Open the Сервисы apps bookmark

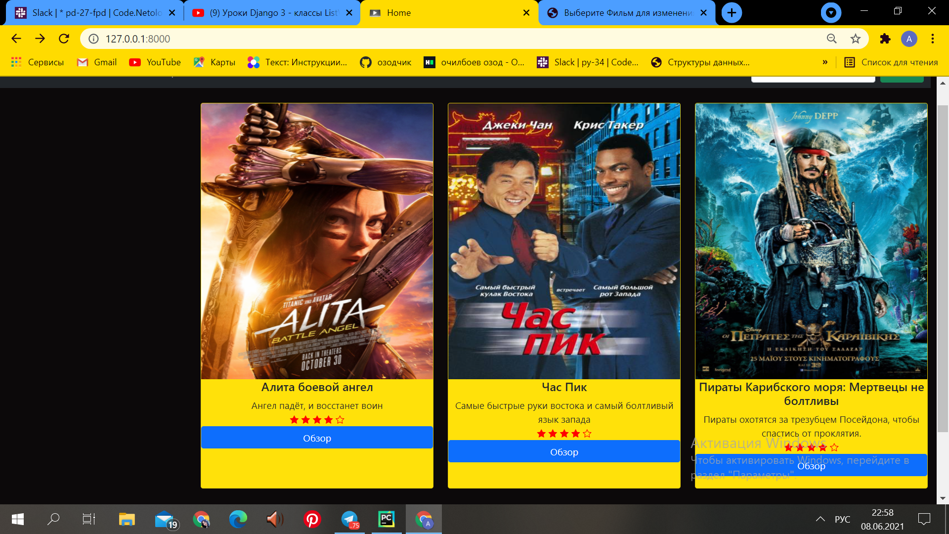38,62
